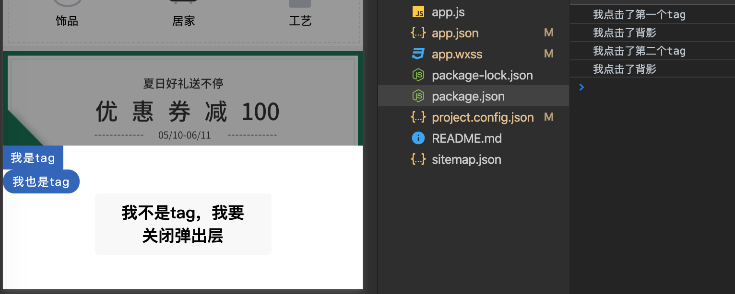
Task: Select the 饰品 category in the simulator
Action: point(67,20)
